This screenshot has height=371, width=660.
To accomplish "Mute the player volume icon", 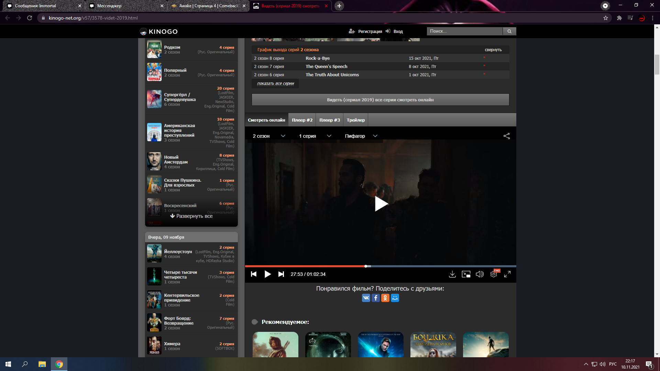I will click(x=480, y=274).
